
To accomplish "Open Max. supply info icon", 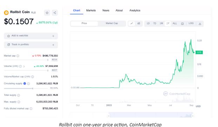I will (x=19, y=102).
